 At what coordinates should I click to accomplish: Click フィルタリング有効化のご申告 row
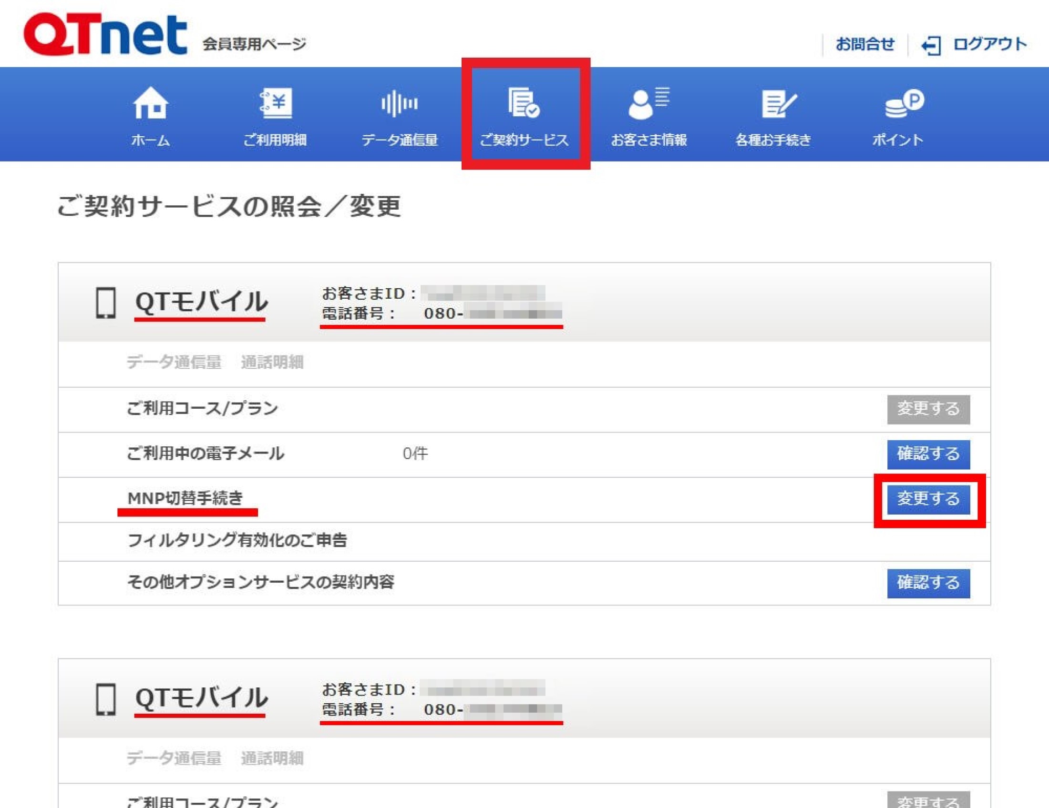(x=524, y=542)
